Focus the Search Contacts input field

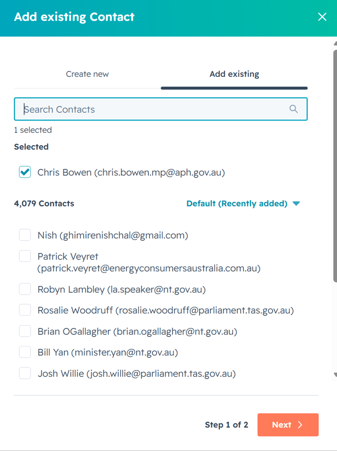(160, 109)
